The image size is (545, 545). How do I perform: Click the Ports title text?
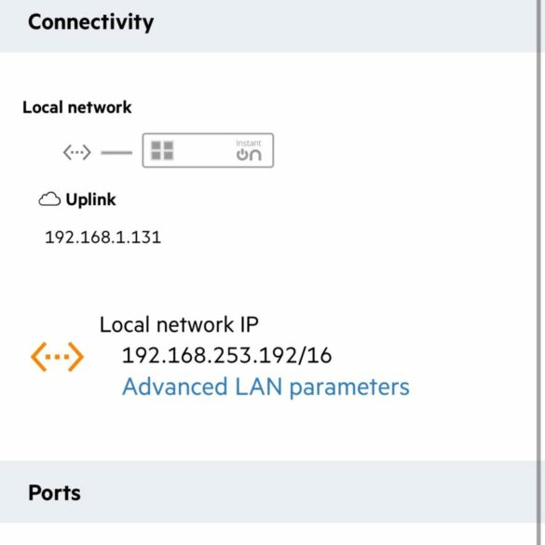pyautogui.click(x=55, y=493)
